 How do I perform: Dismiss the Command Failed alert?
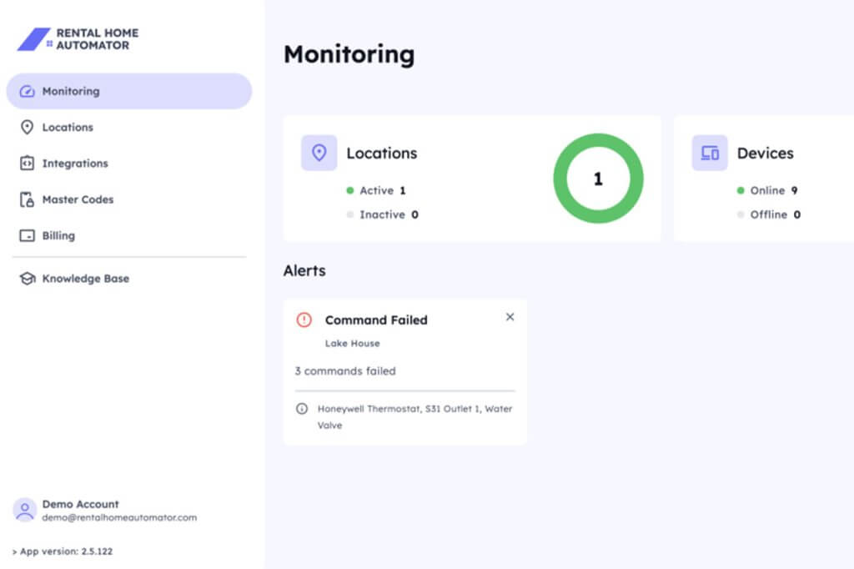510,317
